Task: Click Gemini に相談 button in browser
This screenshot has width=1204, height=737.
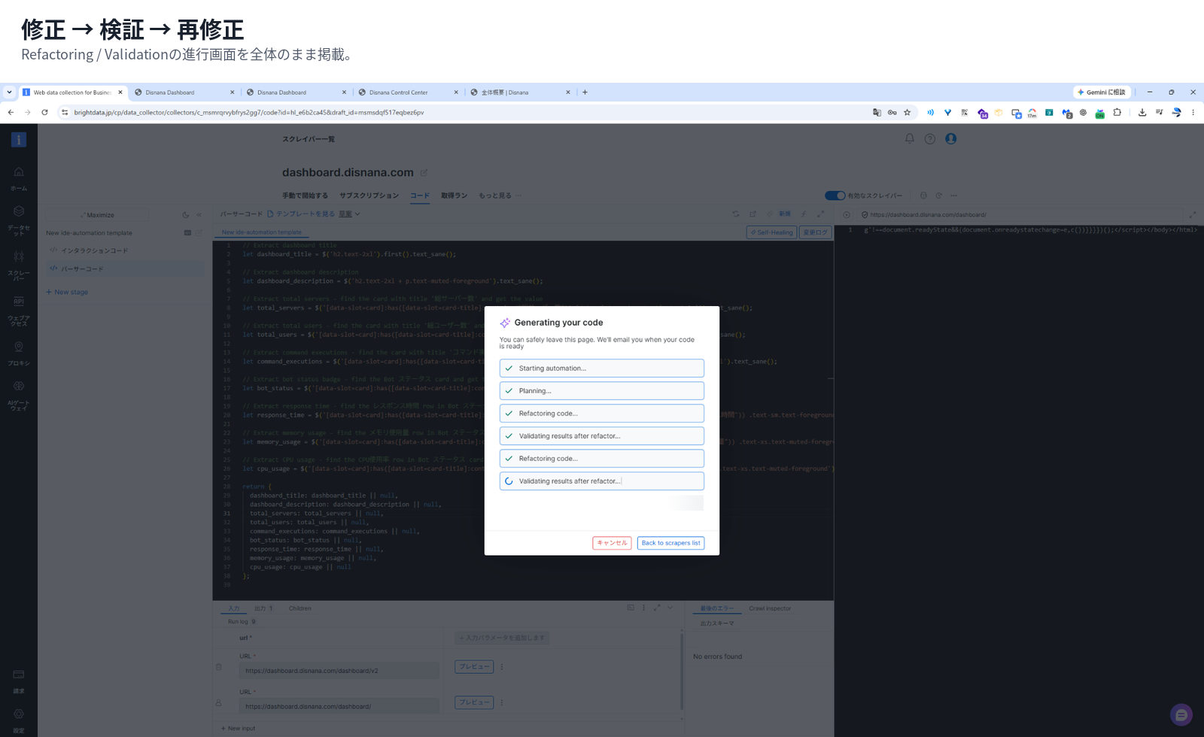Action: pos(1102,93)
